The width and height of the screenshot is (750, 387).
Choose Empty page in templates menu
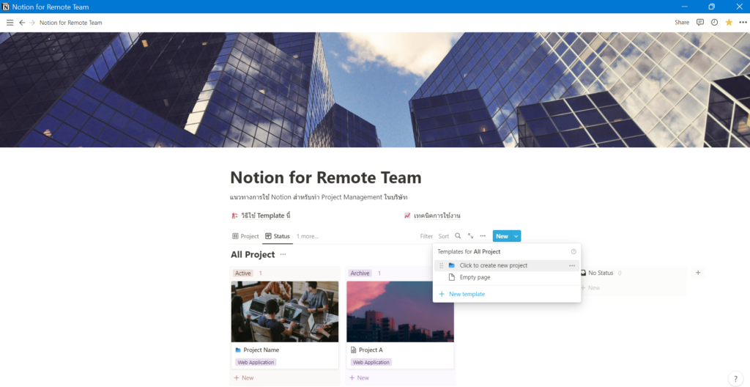point(507,277)
